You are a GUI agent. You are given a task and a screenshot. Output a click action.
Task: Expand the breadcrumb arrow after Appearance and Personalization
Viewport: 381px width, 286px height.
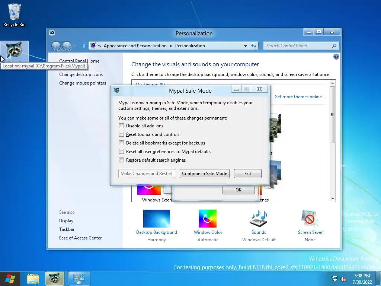(x=171, y=46)
